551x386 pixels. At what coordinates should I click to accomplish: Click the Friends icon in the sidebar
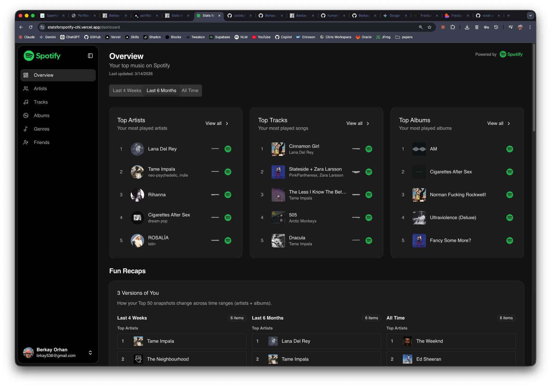point(26,142)
